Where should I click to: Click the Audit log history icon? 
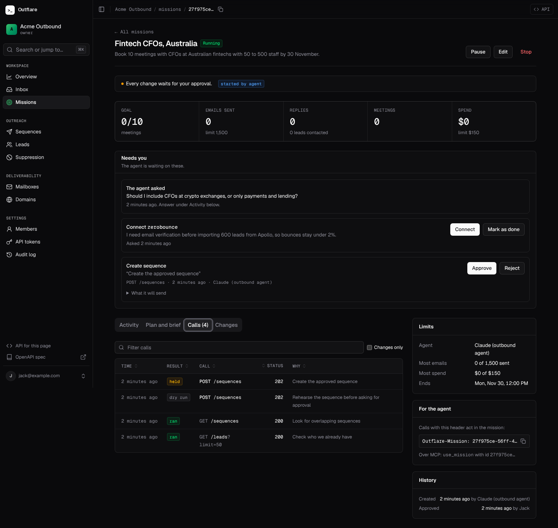[x=9, y=255]
